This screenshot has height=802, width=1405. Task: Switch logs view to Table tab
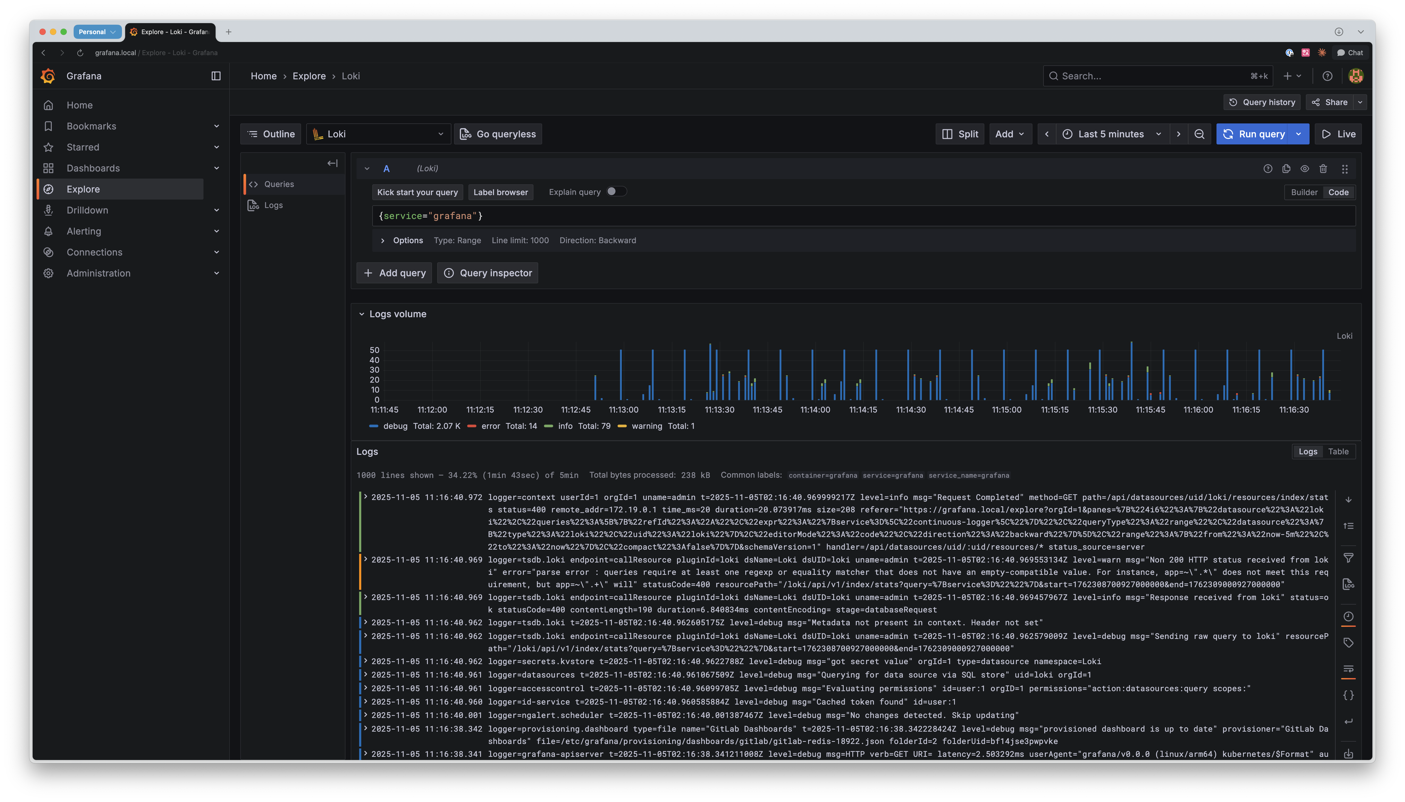(x=1339, y=451)
